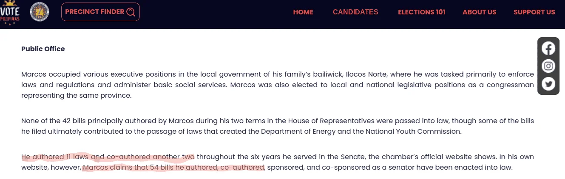Click the magnifying glass search icon
The height and width of the screenshot is (179, 565).
(131, 12)
